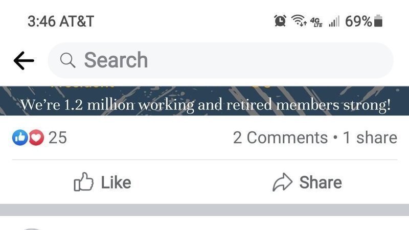Viewport: 409px width, 230px height.
Task: Open the list of 25 reactions
Action: tap(57, 137)
